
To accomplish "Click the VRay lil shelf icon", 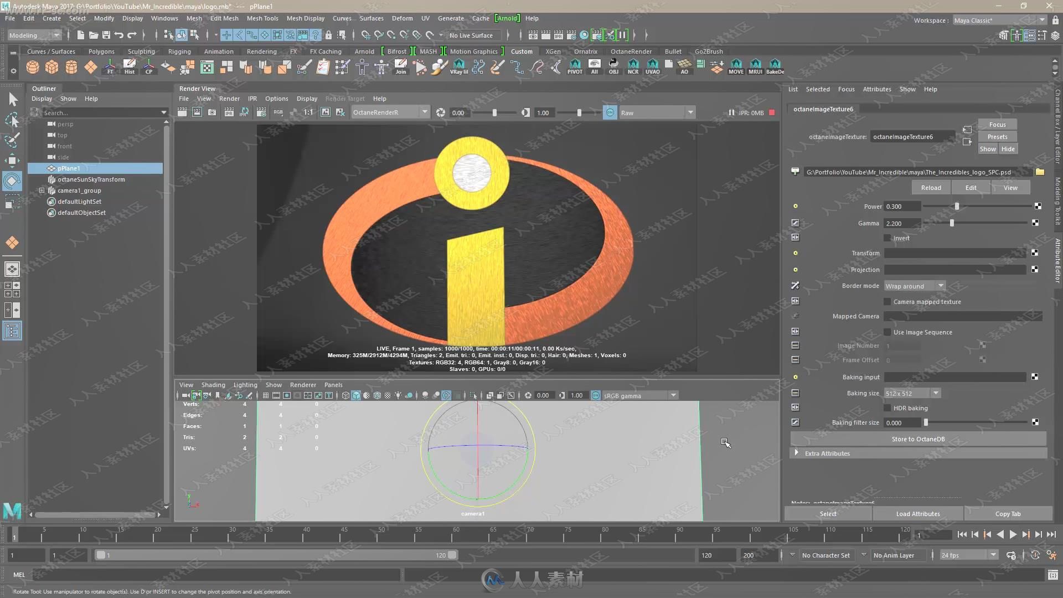I will pos(459,67).
